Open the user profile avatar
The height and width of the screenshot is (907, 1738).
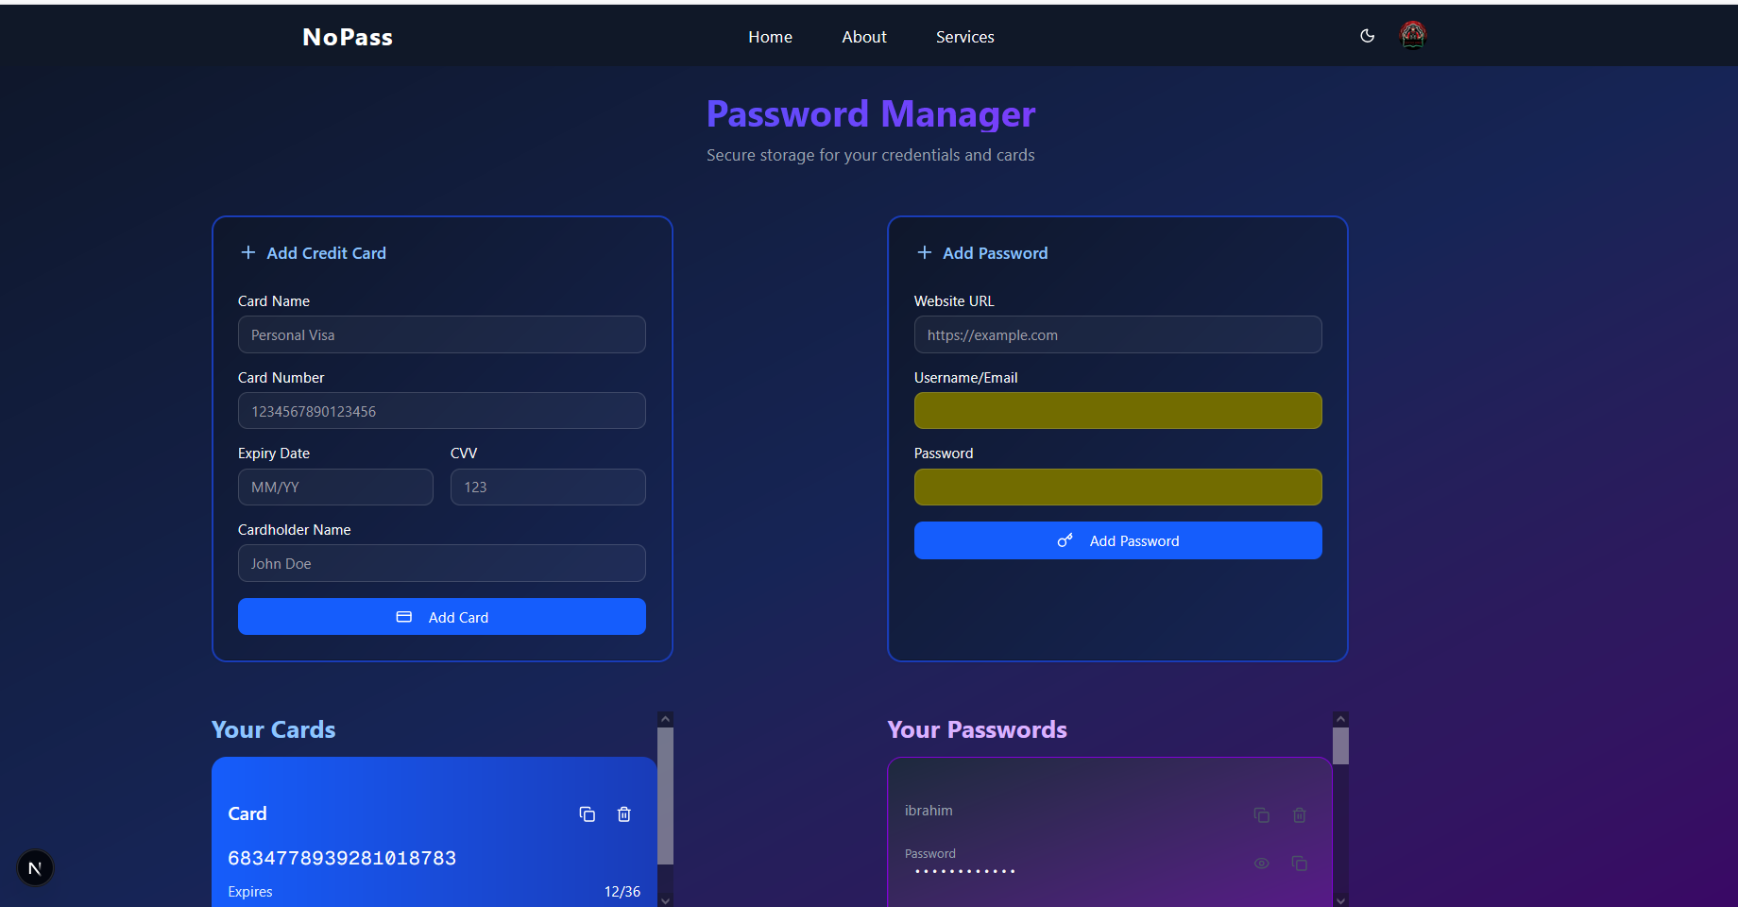point(1412,36)
